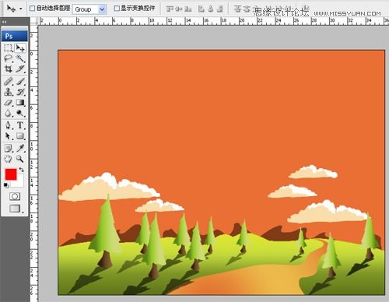Select the Crop tool

coord(9,69)
